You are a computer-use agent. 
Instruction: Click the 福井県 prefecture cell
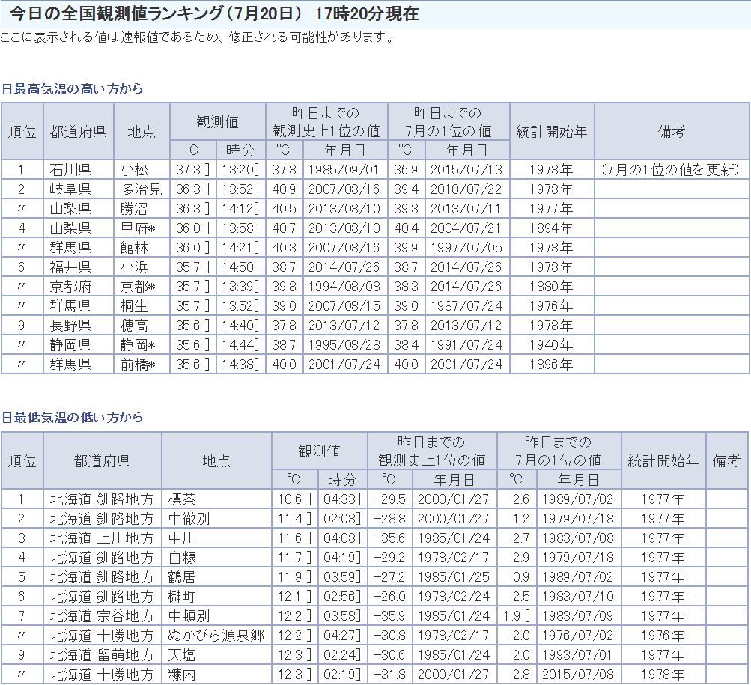point(70,267)
